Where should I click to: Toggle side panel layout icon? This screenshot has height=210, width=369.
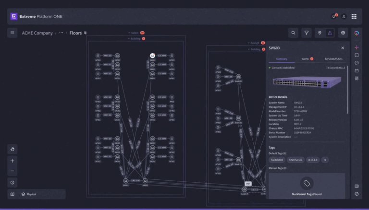pos(357,186)
